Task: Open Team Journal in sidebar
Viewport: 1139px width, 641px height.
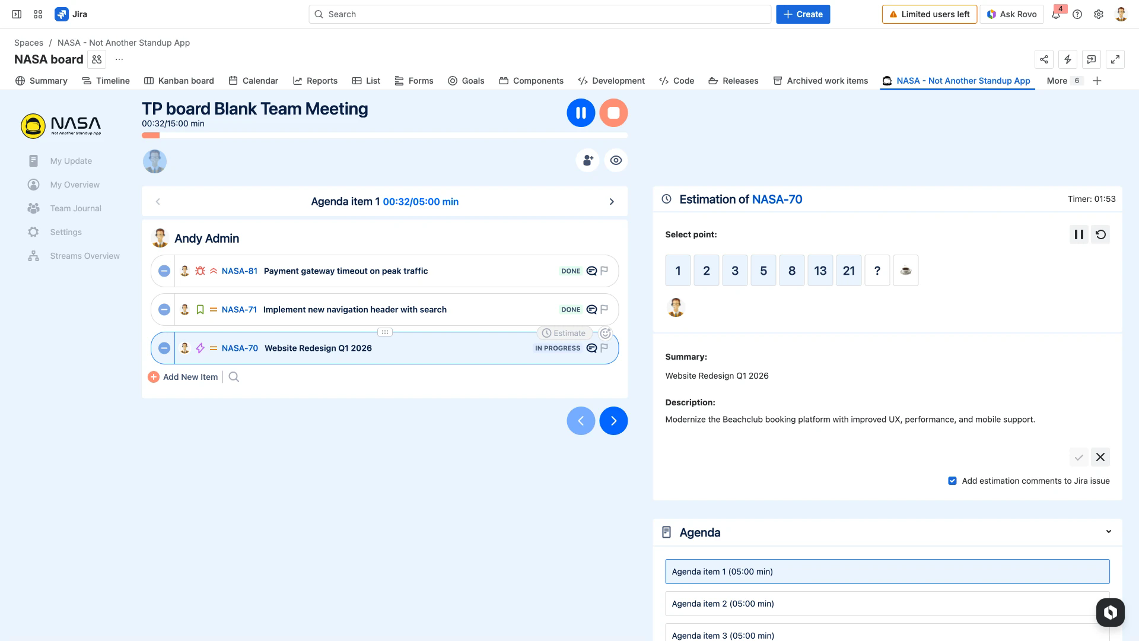Action: (75, 208)
